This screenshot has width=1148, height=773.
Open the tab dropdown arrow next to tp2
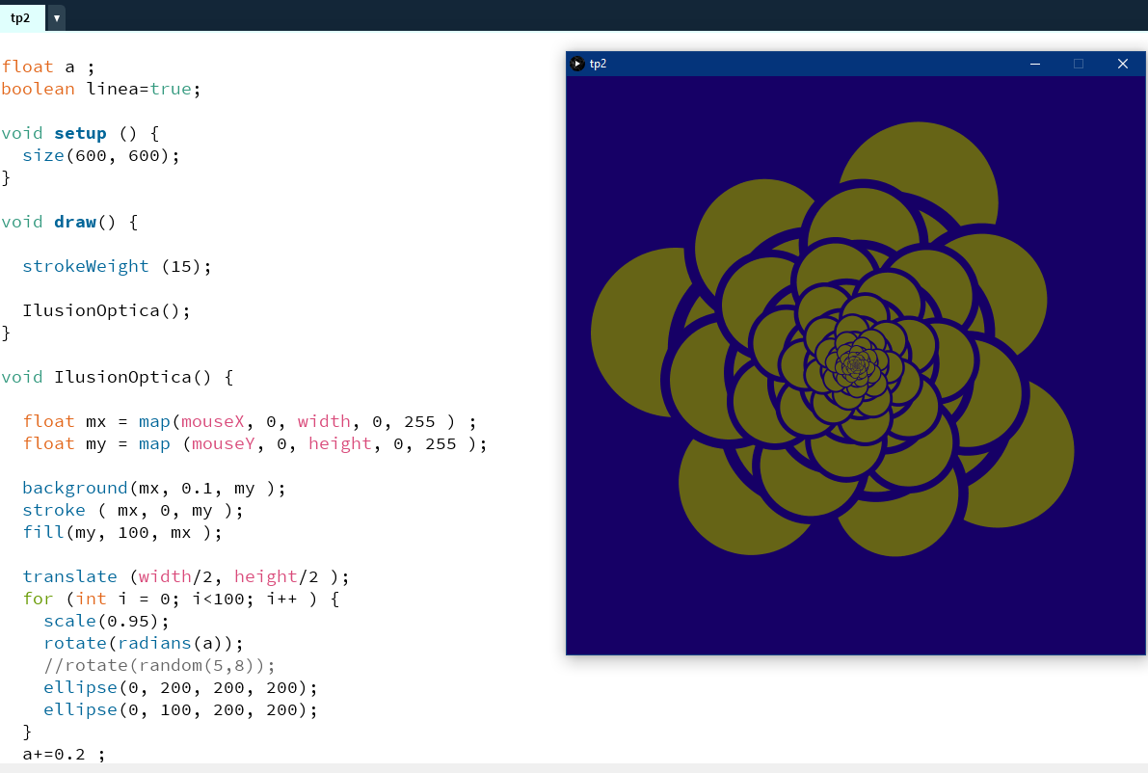(x=57, y=18)
